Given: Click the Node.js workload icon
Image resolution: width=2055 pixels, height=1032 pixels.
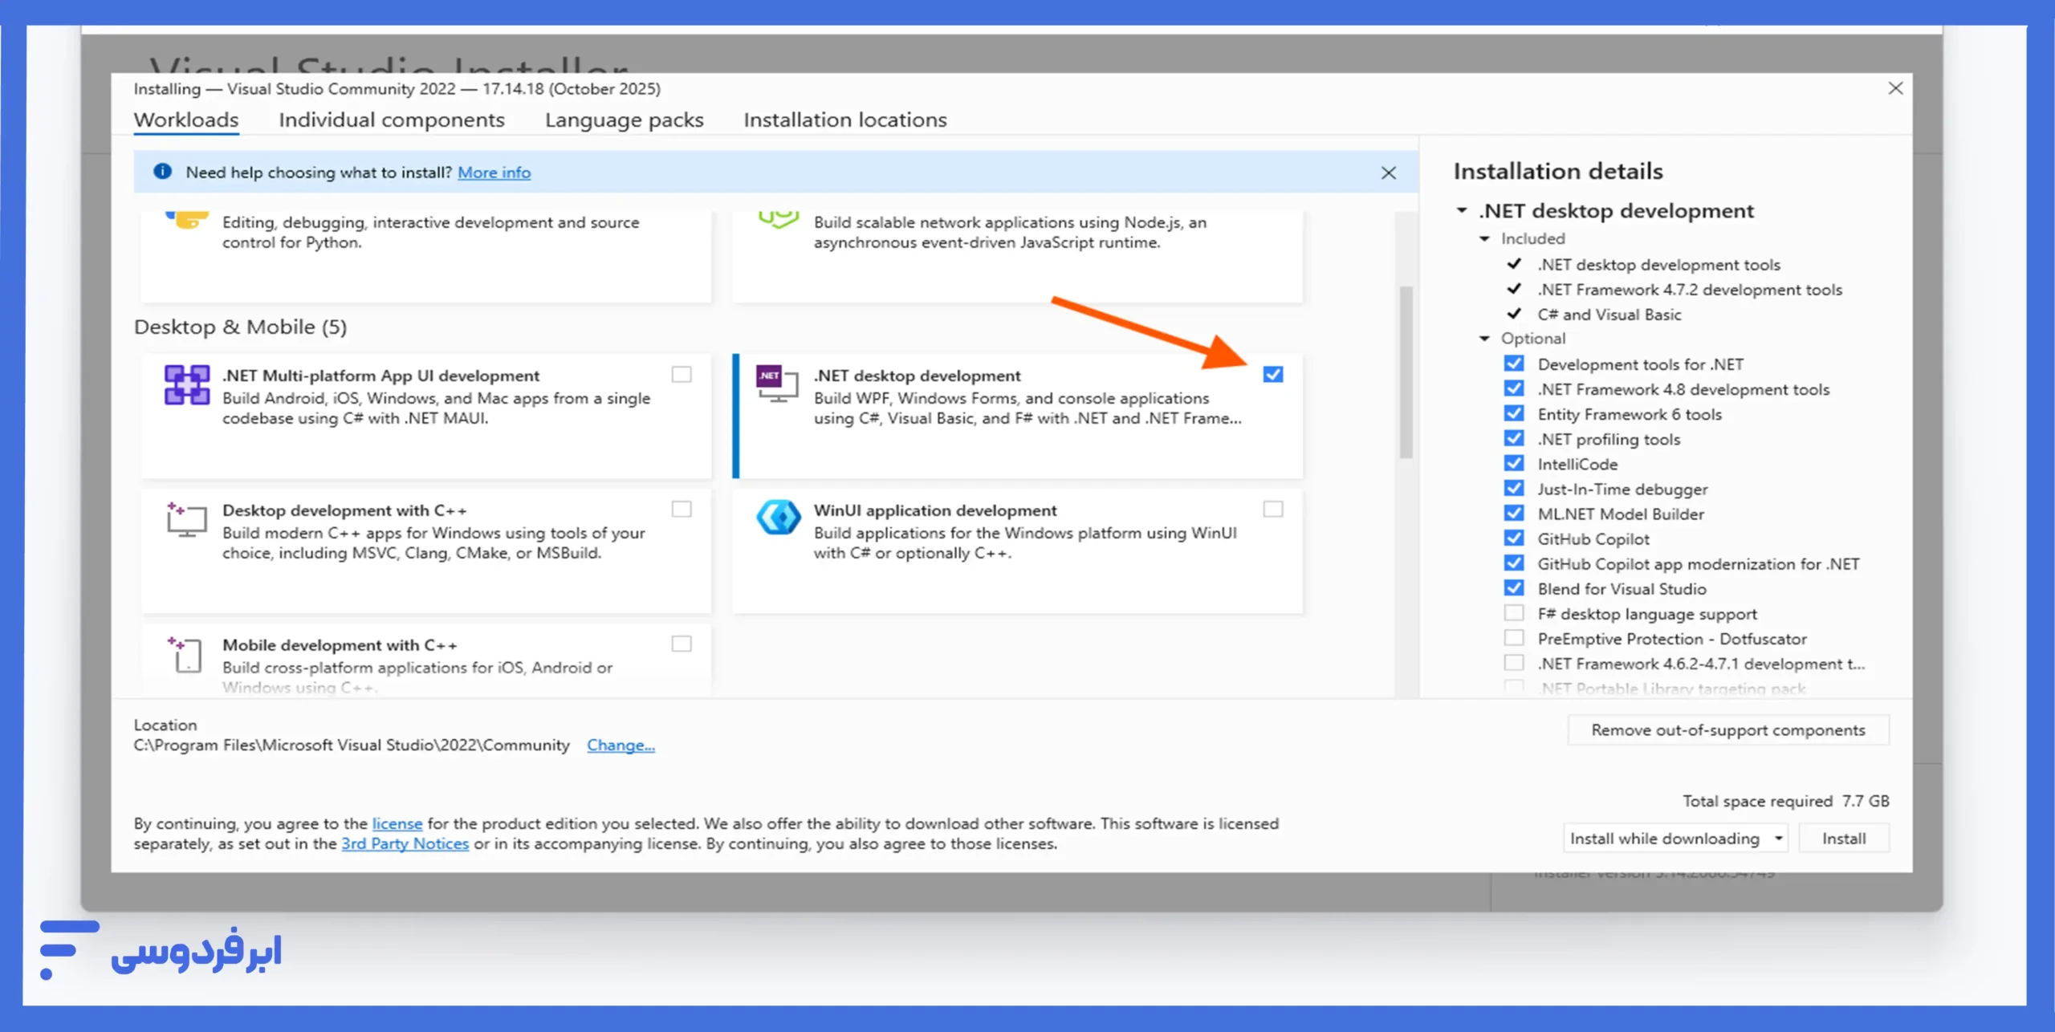Looking at the screenshot, I should click(778, 218).
